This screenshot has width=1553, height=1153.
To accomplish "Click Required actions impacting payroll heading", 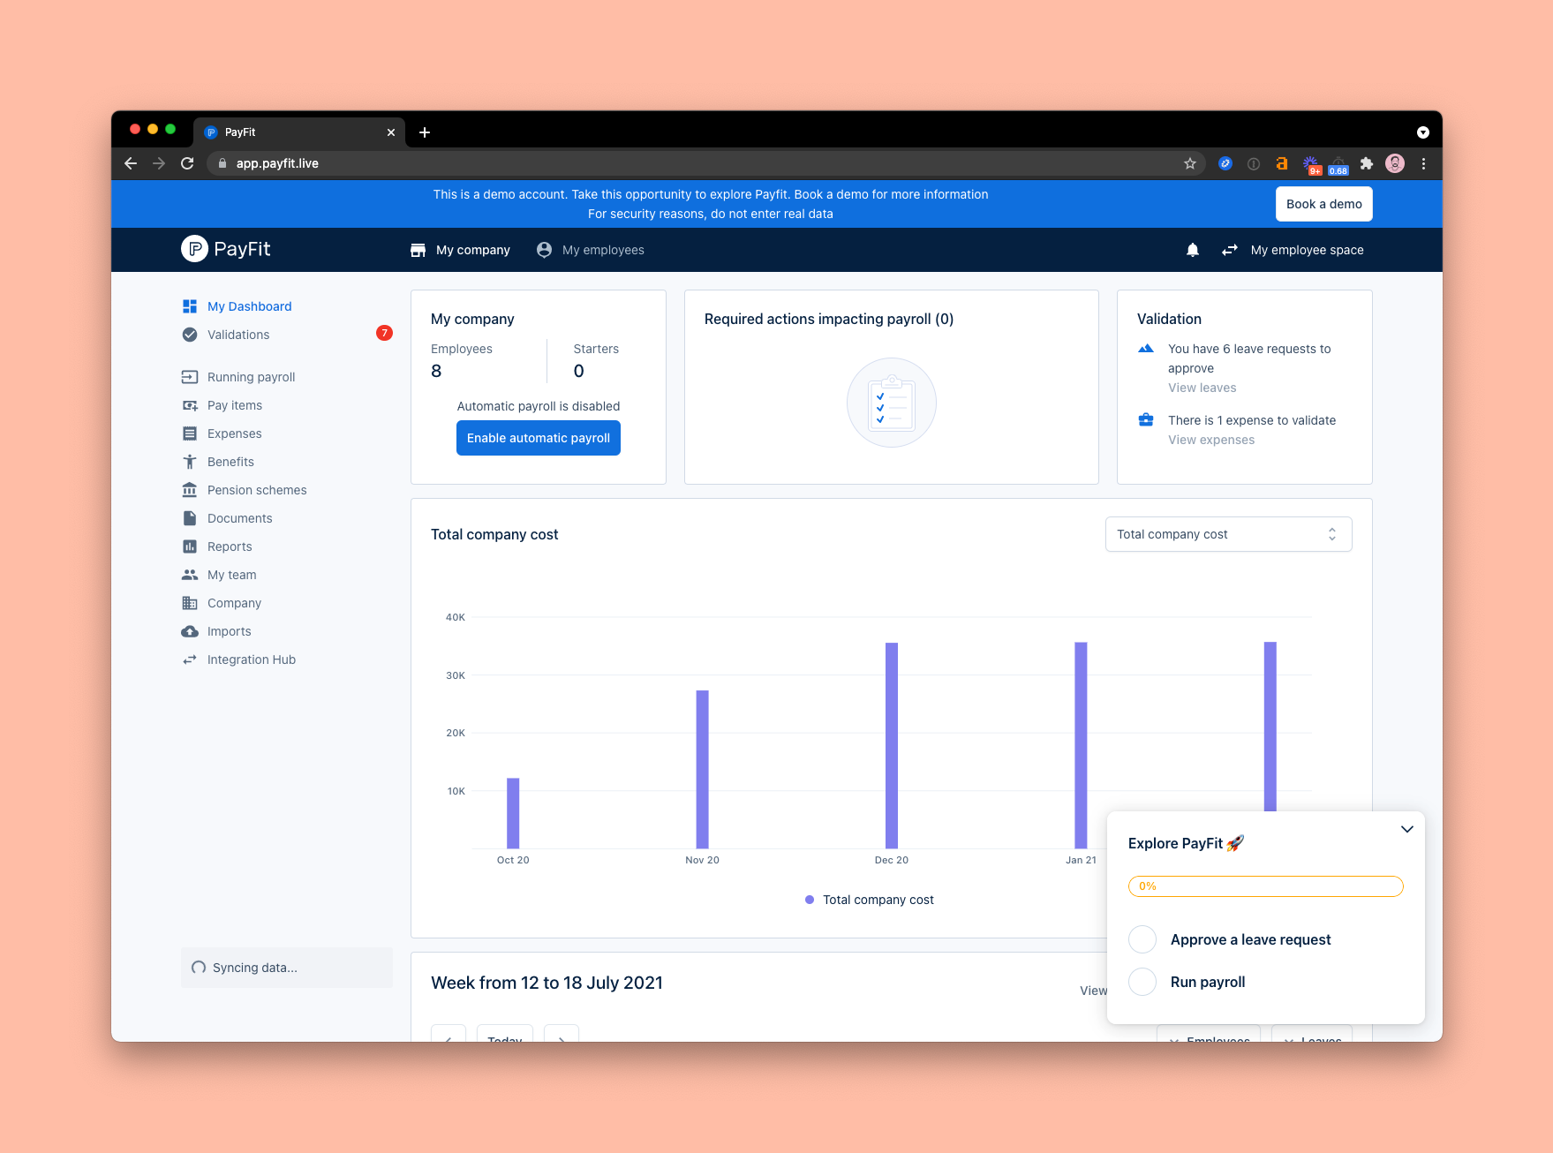I will (829, 319).
